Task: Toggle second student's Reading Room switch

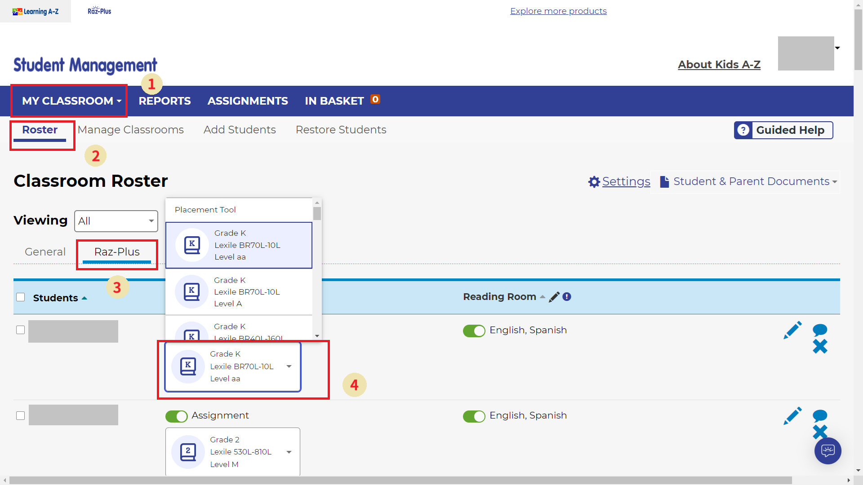Action: coord(474,416)
